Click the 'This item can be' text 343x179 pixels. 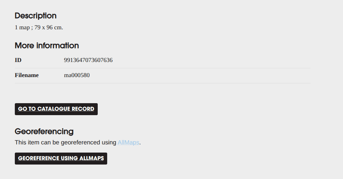pos(34,143)
